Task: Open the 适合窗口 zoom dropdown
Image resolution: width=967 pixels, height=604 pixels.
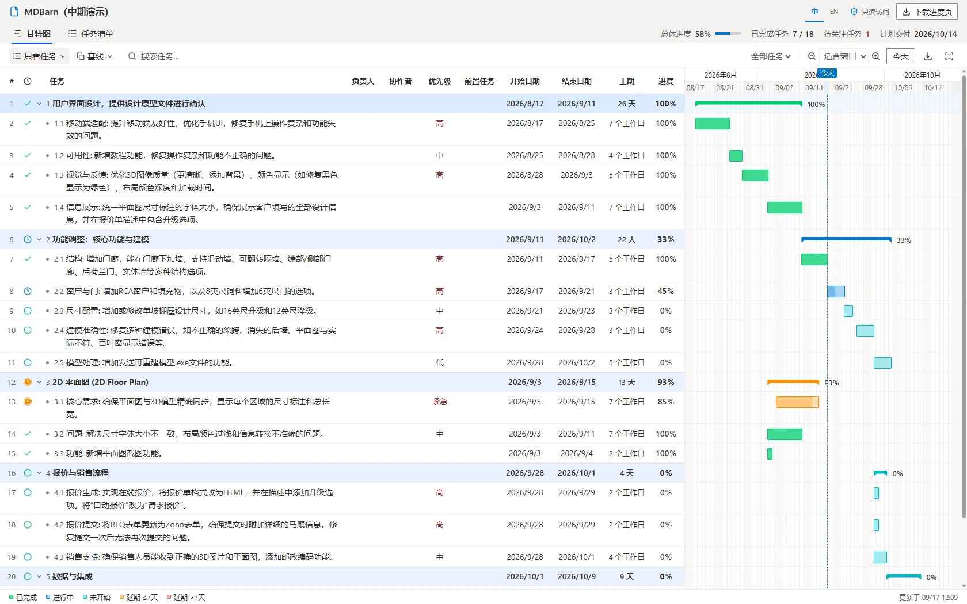Action: [x=844, y=56]
